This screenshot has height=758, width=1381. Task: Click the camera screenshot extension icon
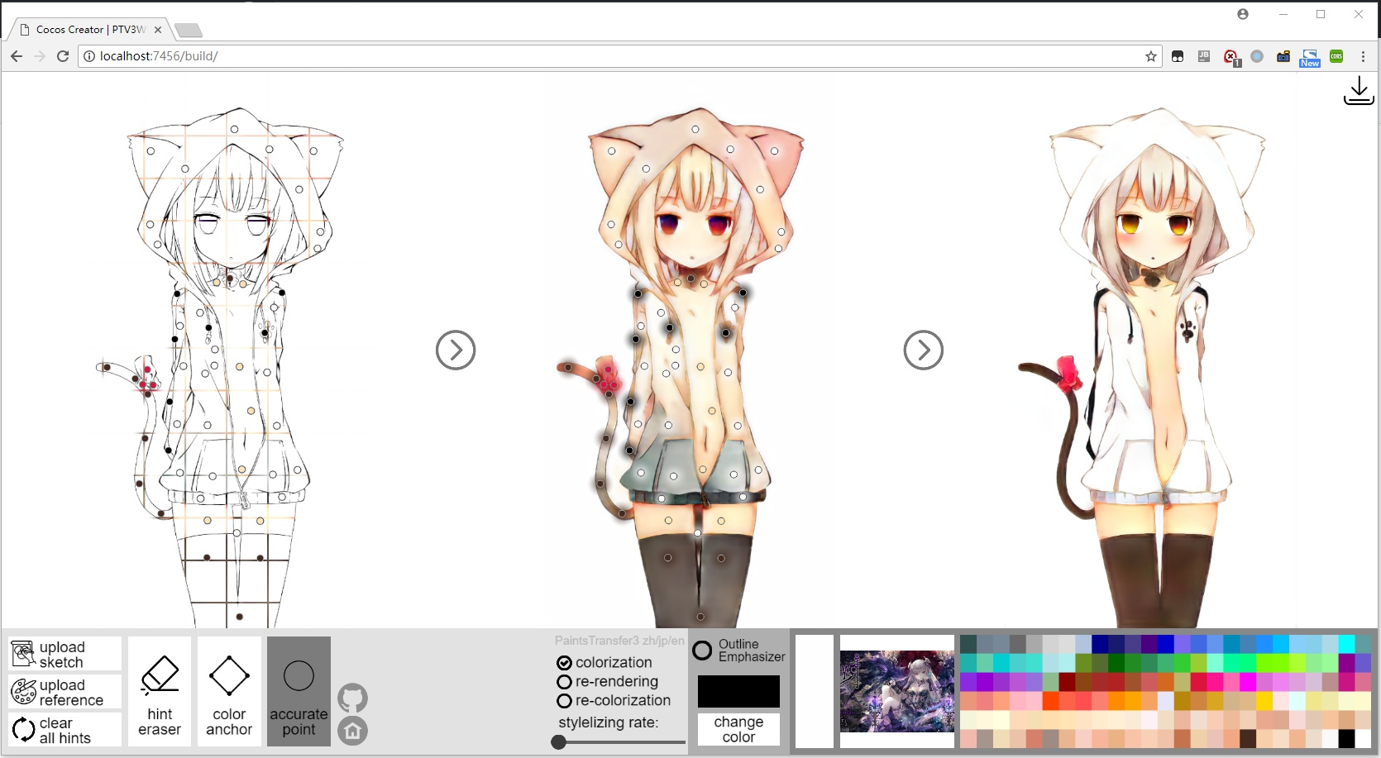point(1283,56)
